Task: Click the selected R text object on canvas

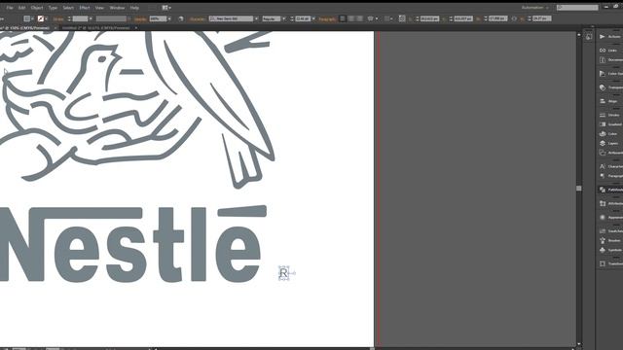Action: pyautogui.click(x=283, y=273)
